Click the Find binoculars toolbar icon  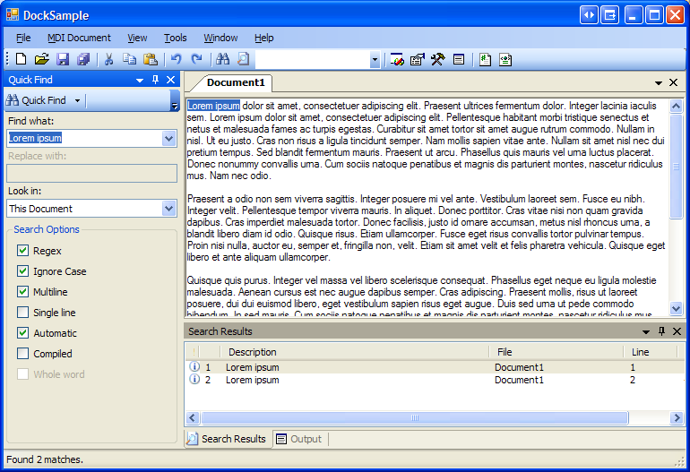[x=222, y=59]
